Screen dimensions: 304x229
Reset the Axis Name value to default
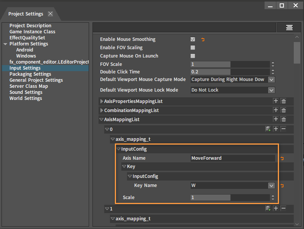(282, 158)
